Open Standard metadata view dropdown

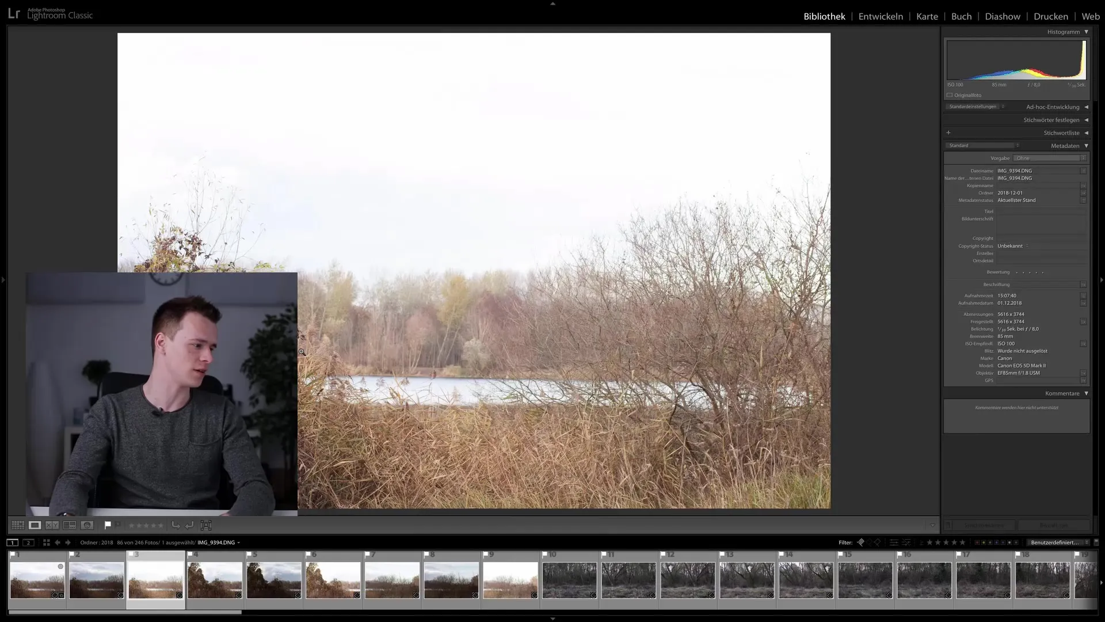point(983,145)
